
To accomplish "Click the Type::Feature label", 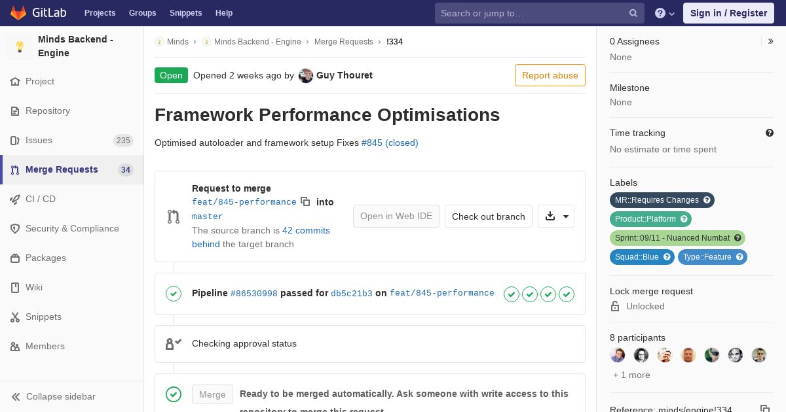I will coord(707,257).
